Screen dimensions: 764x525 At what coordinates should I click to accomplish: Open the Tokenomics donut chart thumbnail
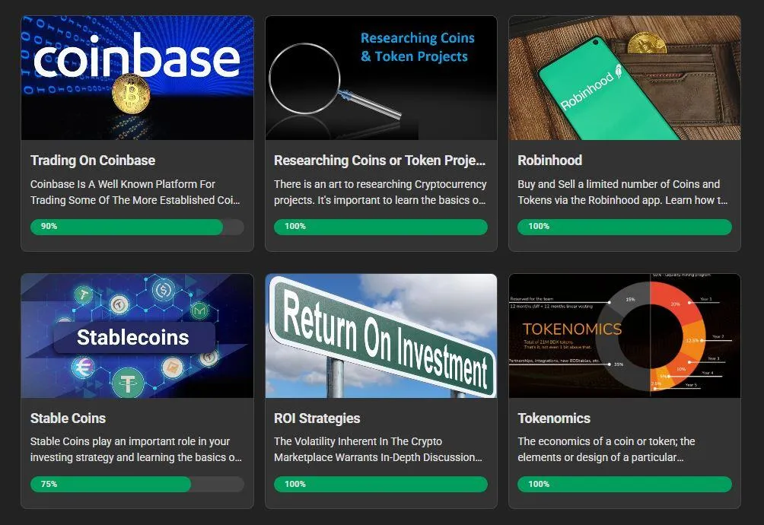coord(625,336)
